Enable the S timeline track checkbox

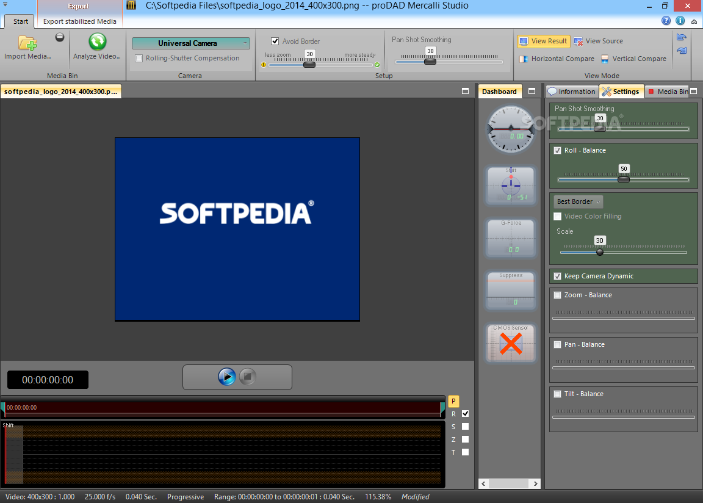click(466, 426)
